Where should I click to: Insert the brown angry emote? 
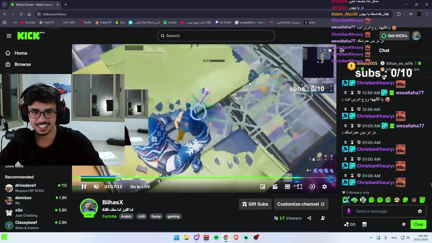(x=414, y=200)
